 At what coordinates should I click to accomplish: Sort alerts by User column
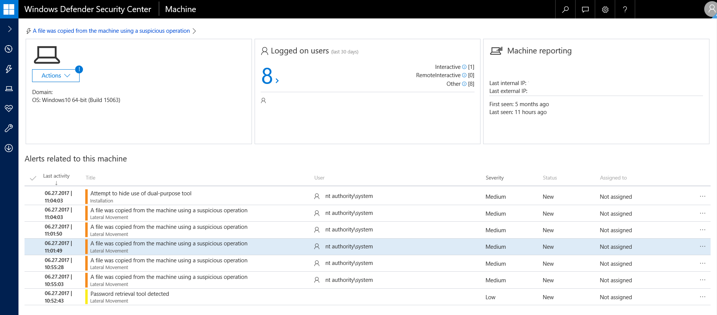[319, 178]
